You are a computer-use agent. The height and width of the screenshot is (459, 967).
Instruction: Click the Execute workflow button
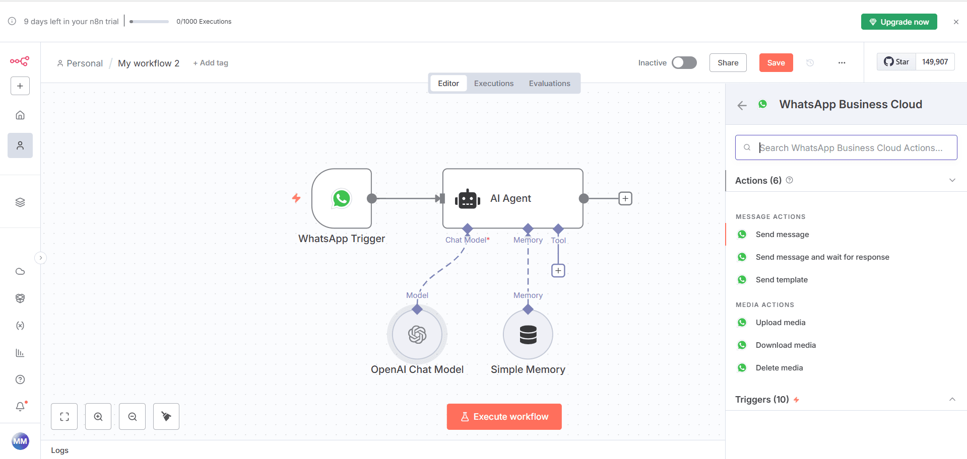click(504, 416)
